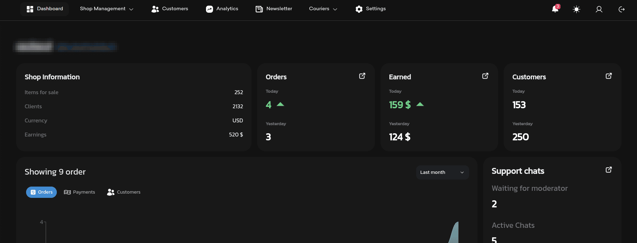
Task: Click the Items for sale label
Action: [x=42, y=92]
